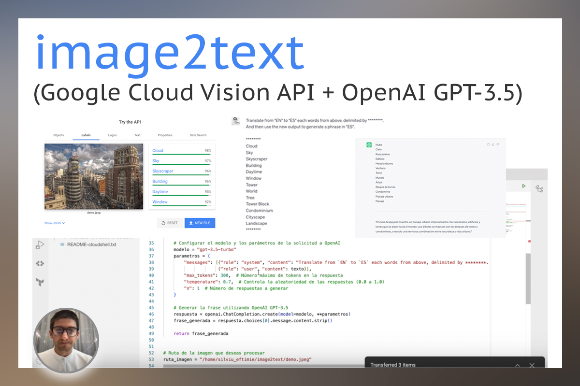Click thumbs down on ChatGPT response
The image size is (580, 386).
[x=498, y=144]
